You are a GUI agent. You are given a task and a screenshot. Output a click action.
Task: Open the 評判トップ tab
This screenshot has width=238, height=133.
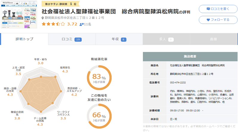(24, 39)
